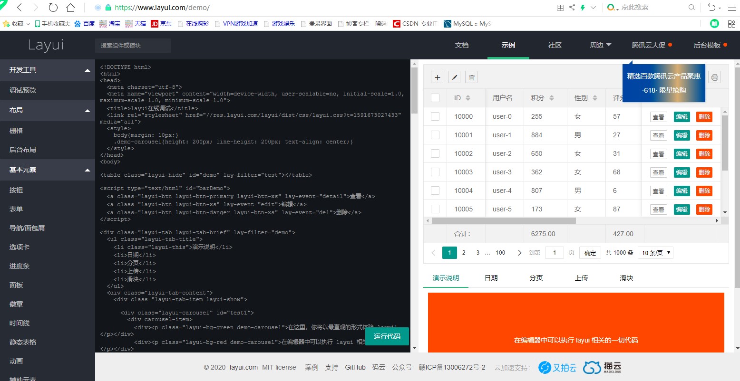
Task: Open the 百度 bookmark
Action: click(x=85, y=23)
